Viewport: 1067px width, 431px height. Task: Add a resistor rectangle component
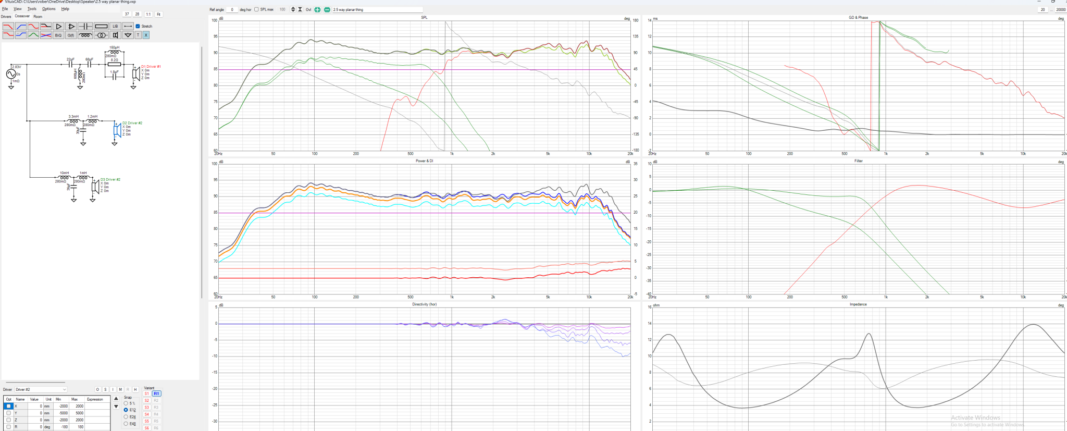click(101, 26)
